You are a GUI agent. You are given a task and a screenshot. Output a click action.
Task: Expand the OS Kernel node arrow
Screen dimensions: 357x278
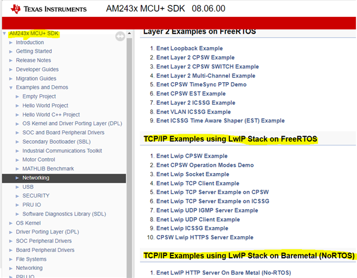[x=10, y=223]
